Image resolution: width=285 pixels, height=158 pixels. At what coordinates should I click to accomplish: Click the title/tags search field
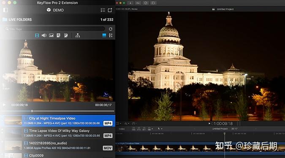(x=54, y=29)
